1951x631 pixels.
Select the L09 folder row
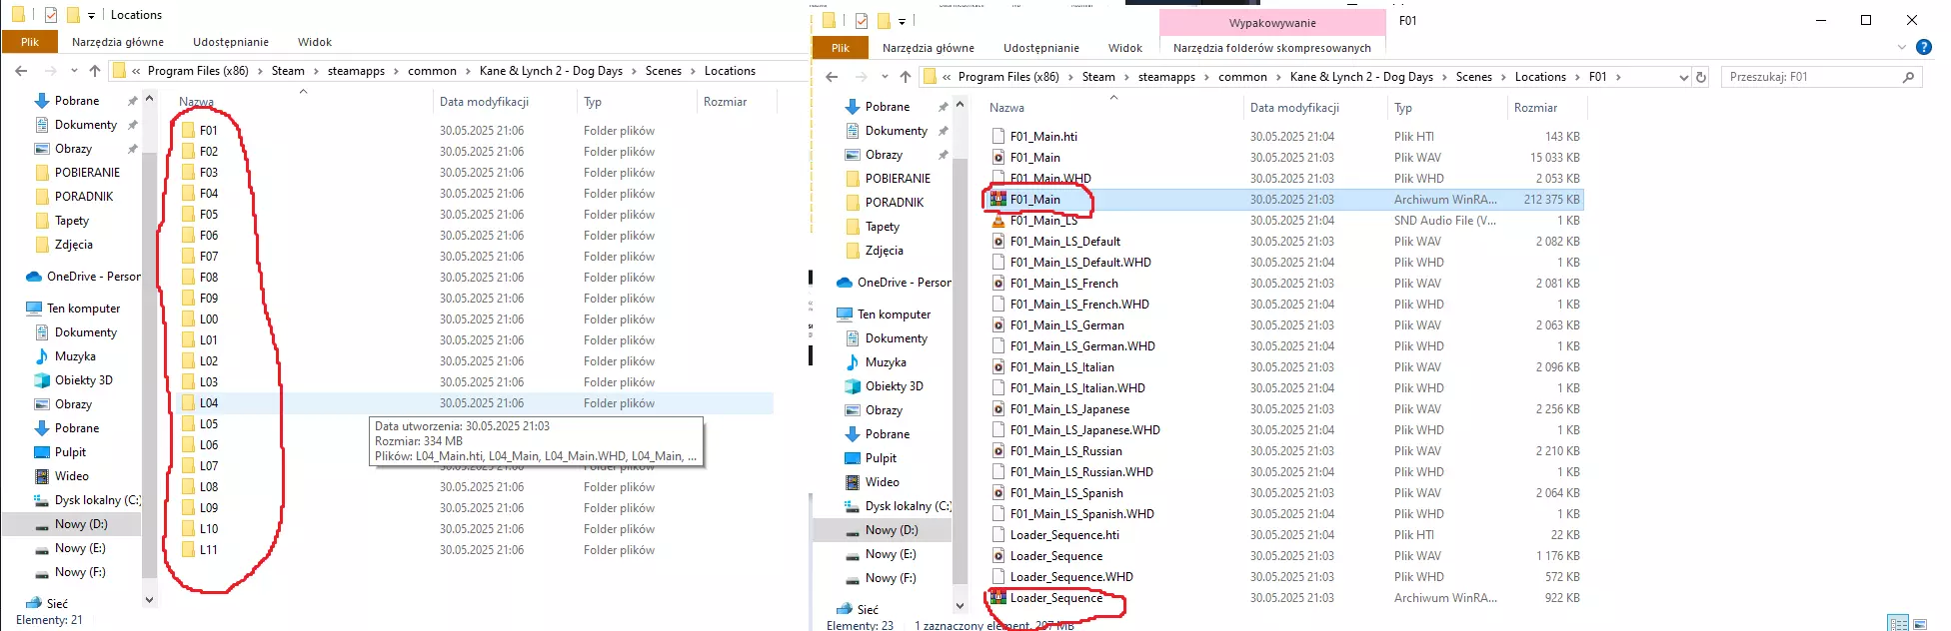[x=476, y=508]
